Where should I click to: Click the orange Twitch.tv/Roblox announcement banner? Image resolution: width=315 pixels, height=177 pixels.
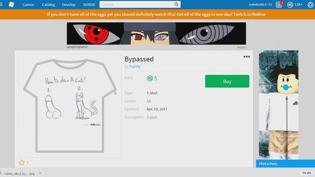[x=157, y=14]
